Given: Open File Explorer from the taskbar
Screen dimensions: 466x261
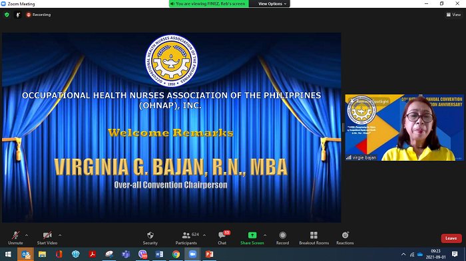Looking at the screenshot, I should (x=42, y=254).
